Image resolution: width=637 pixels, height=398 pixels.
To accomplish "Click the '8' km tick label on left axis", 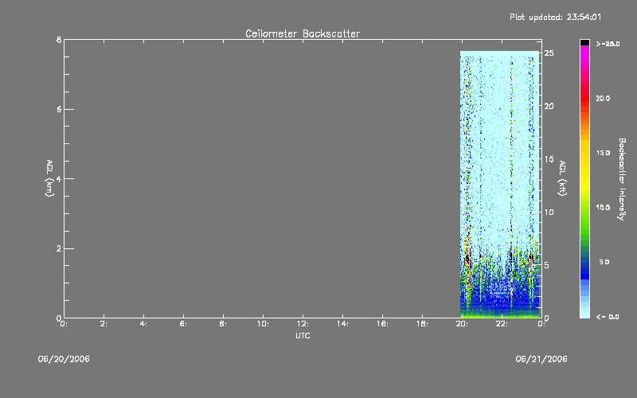I will (59, 40).
